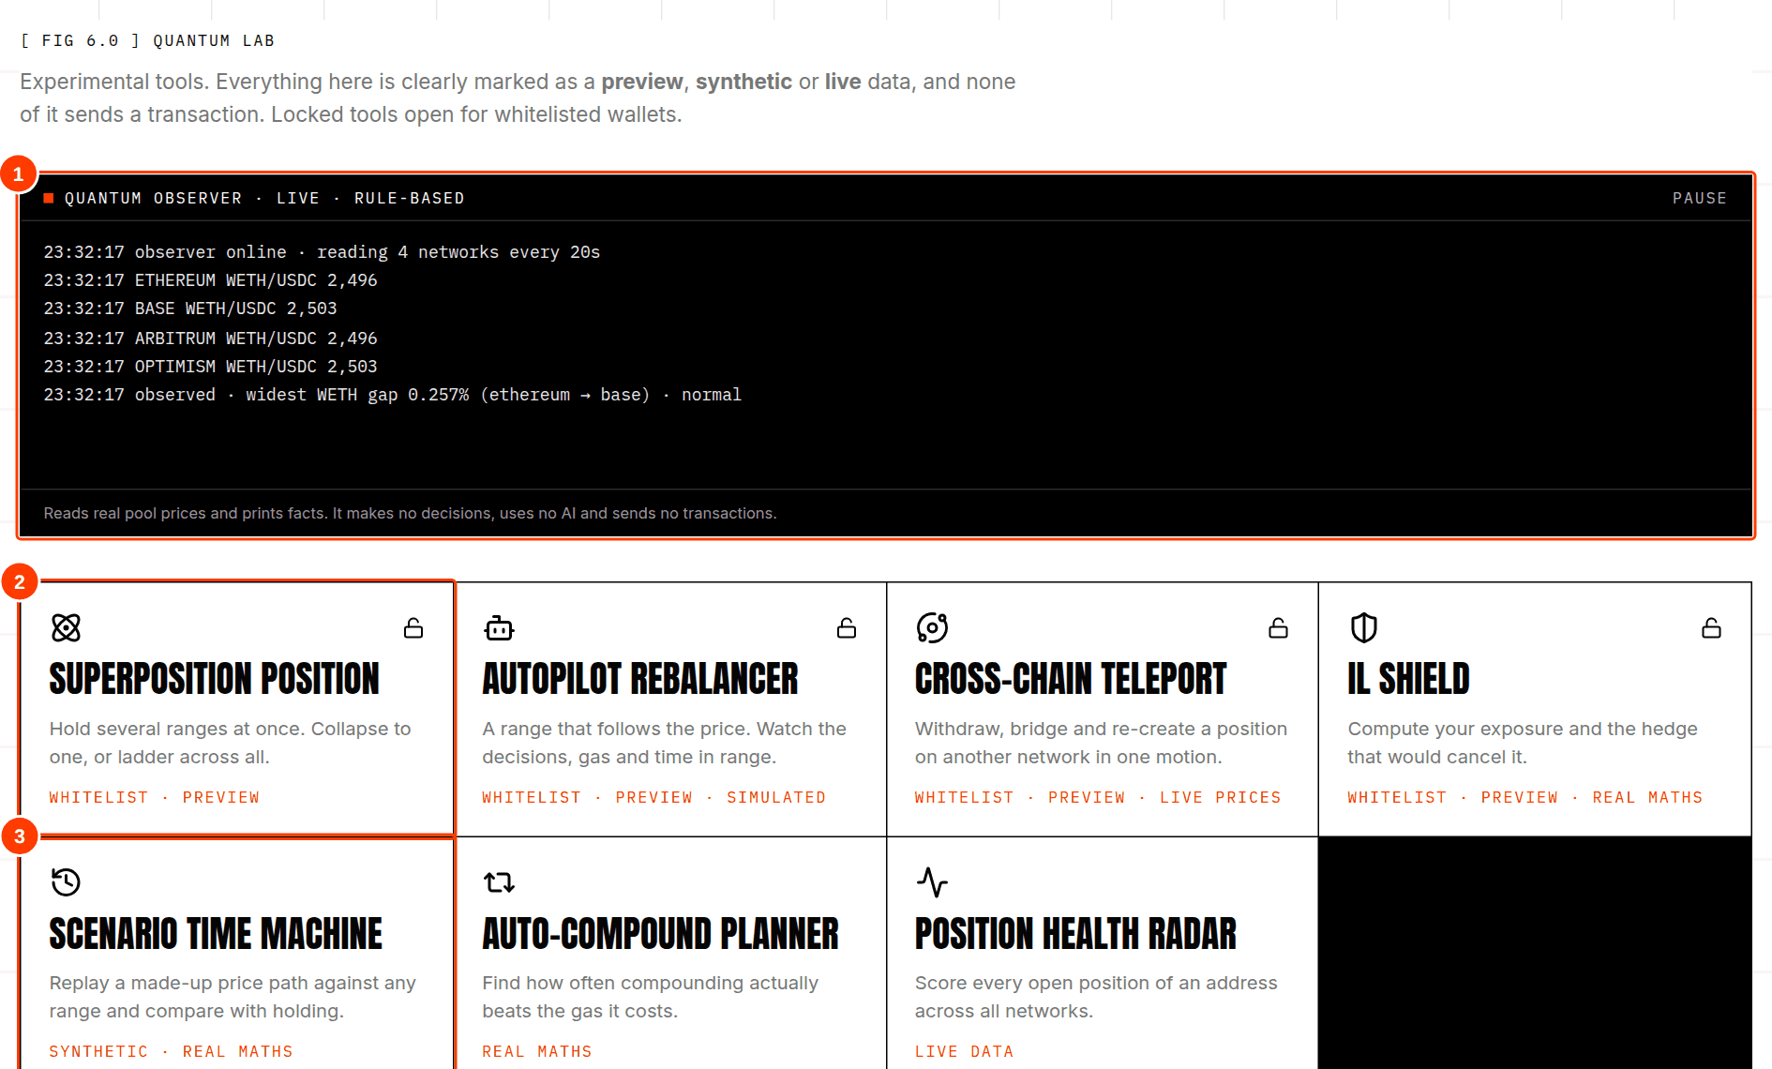This screenshot has width=1772, height=1069.
Task: Open the Scenario Time Machine tool
Action: [238, 955]
